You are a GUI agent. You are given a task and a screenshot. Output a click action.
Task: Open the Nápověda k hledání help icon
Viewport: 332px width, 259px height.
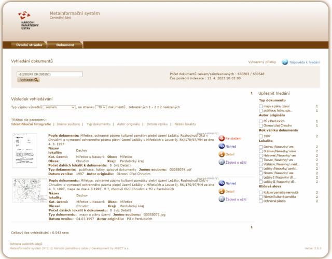pos(285,62)
